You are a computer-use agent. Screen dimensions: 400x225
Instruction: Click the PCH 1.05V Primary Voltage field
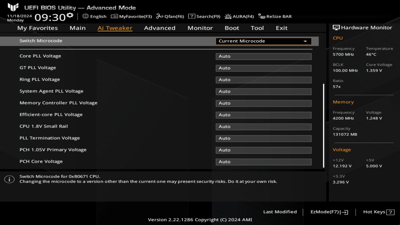263,150
